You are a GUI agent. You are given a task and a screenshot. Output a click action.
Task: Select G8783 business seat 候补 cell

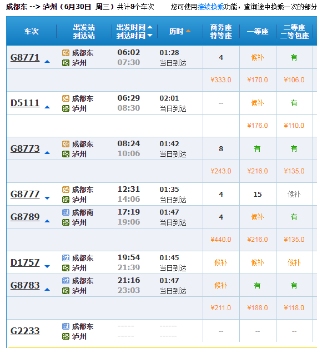pyautogui.click(x=221, y=285)
